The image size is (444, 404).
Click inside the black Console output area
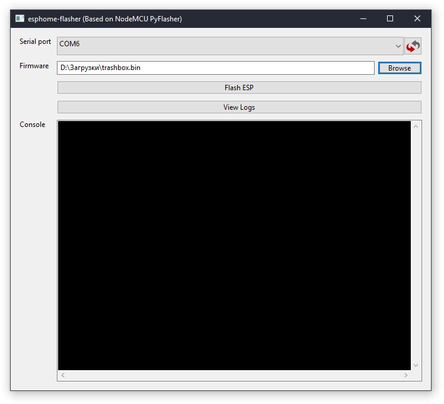[x=234, y=246]
